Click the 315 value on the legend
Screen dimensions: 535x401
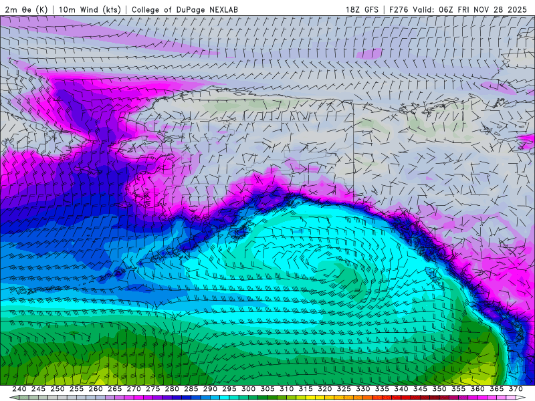click(x=306, y=389)
